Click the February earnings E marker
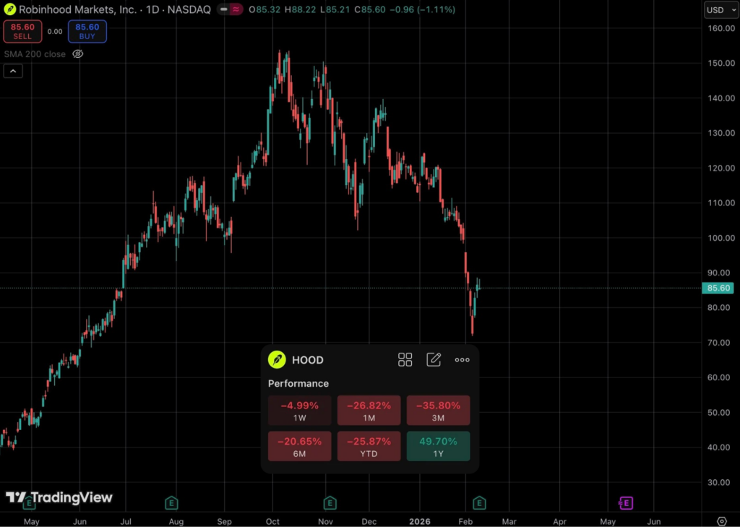Screen dimensions: 740x527 478,502
